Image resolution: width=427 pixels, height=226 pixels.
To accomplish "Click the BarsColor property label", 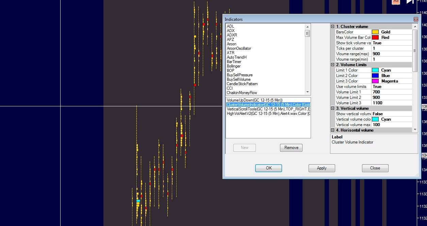I will click(344, 32).
